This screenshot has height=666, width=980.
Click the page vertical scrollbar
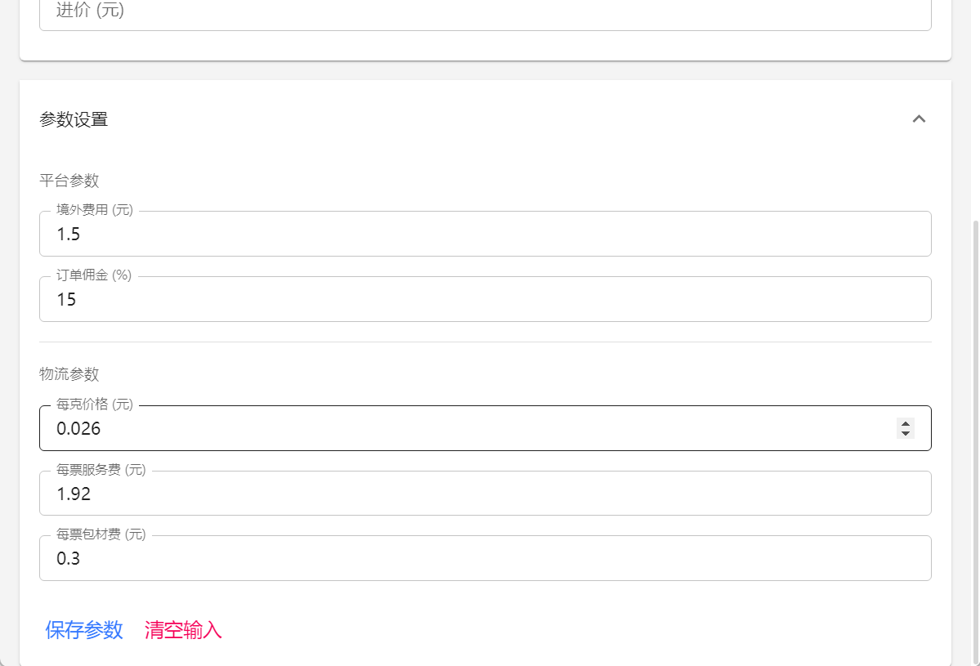[973, 441]
